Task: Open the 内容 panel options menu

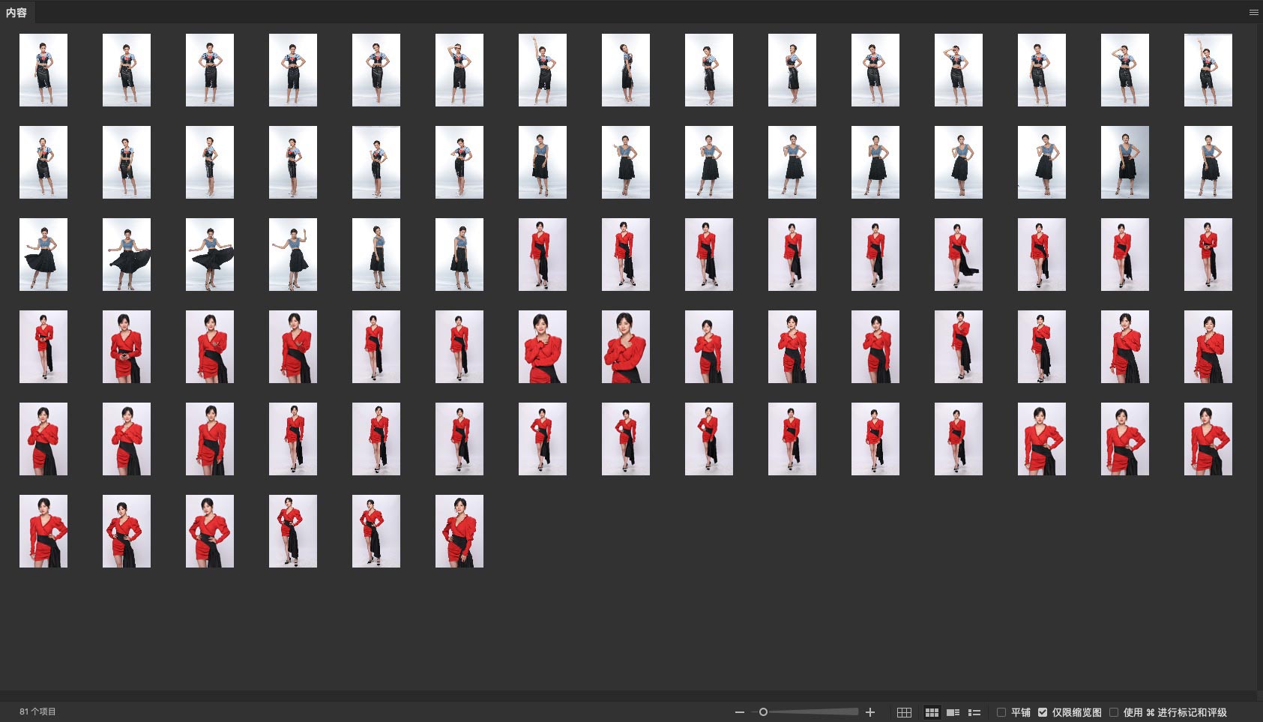Action: pos(1253,12)
